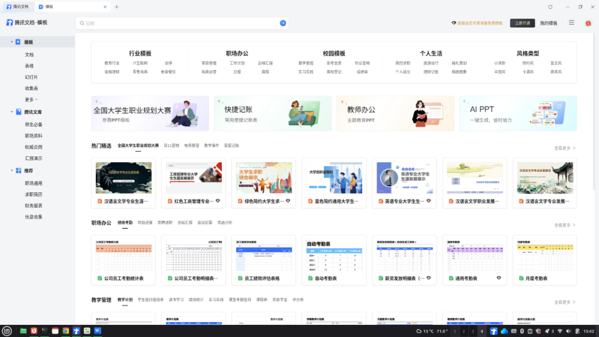
Task: Close the 模板 tab
Action: pyautogui.click(x=105, y=7)
